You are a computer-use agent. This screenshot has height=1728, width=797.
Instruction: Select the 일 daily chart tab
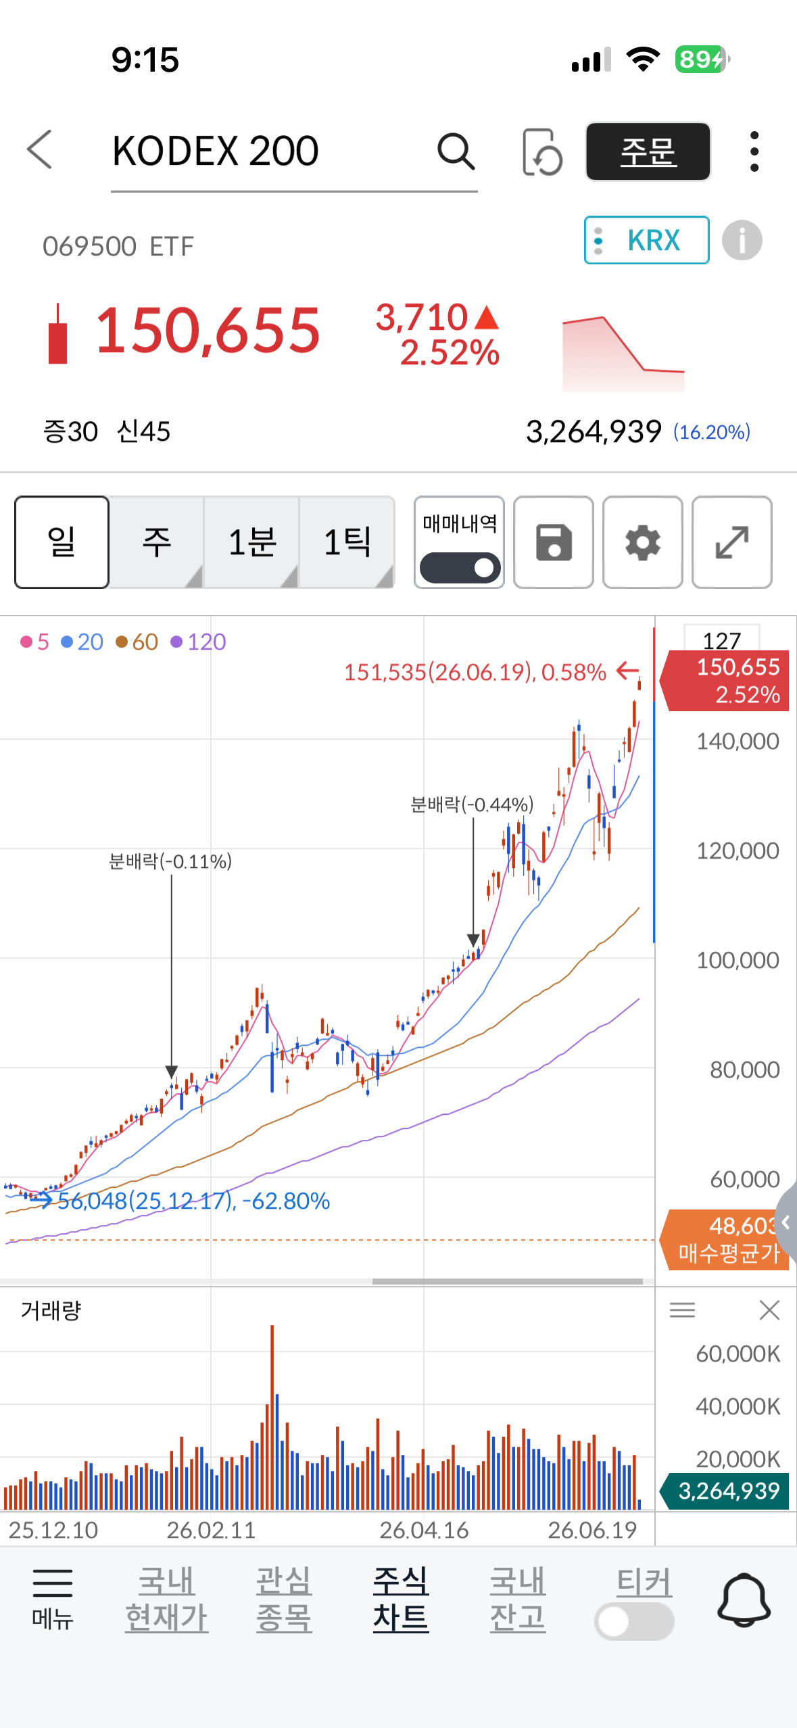click(x=62, y=542)
